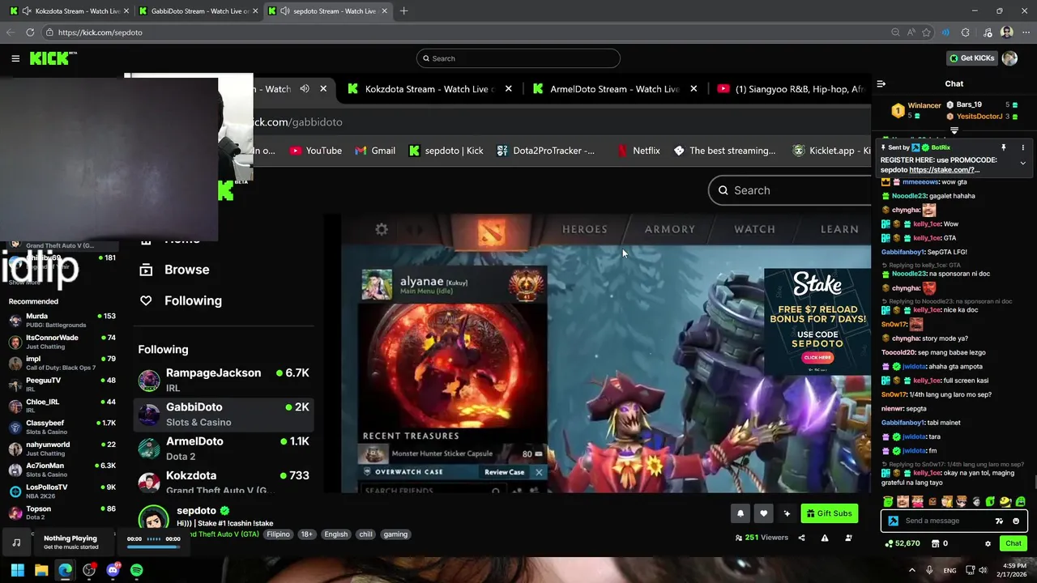Open the user profile avatar menu

[1009, 58]
